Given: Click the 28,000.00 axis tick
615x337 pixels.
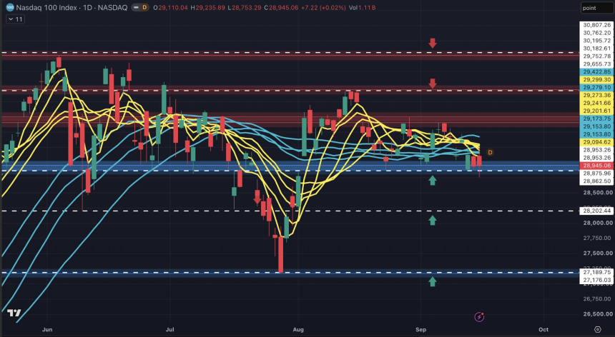Looking at the screenshot, I should point(597,223).
